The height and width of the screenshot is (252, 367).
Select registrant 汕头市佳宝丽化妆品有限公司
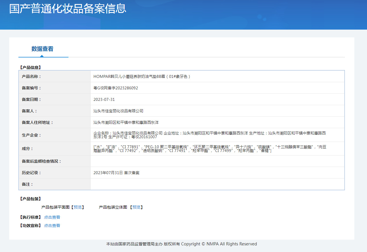pyautogui.click(x=118, y=111)
